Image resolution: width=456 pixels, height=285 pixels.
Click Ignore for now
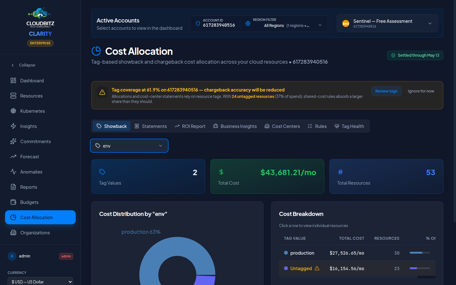pyautogui.click(x=421, y=91)
